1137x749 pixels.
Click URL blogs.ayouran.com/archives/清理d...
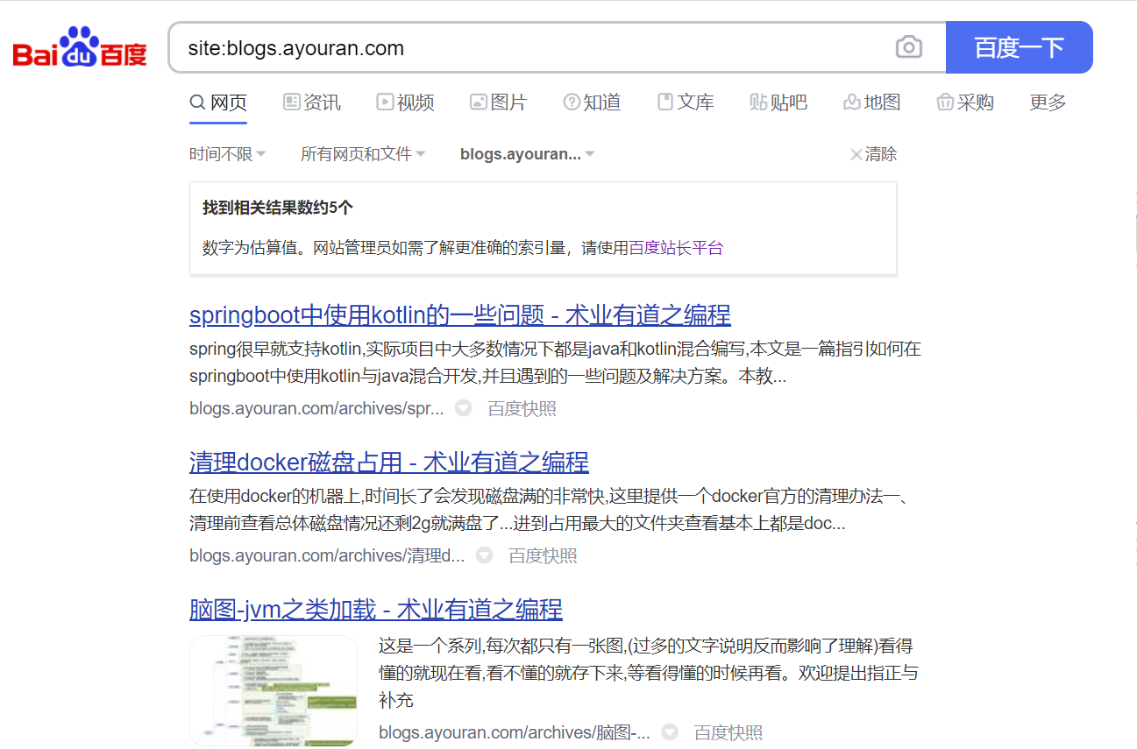[327, 555]
